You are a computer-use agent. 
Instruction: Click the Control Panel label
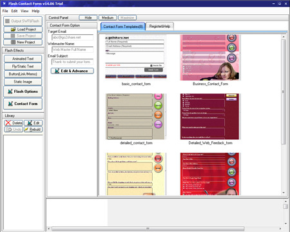pos(59,17)
